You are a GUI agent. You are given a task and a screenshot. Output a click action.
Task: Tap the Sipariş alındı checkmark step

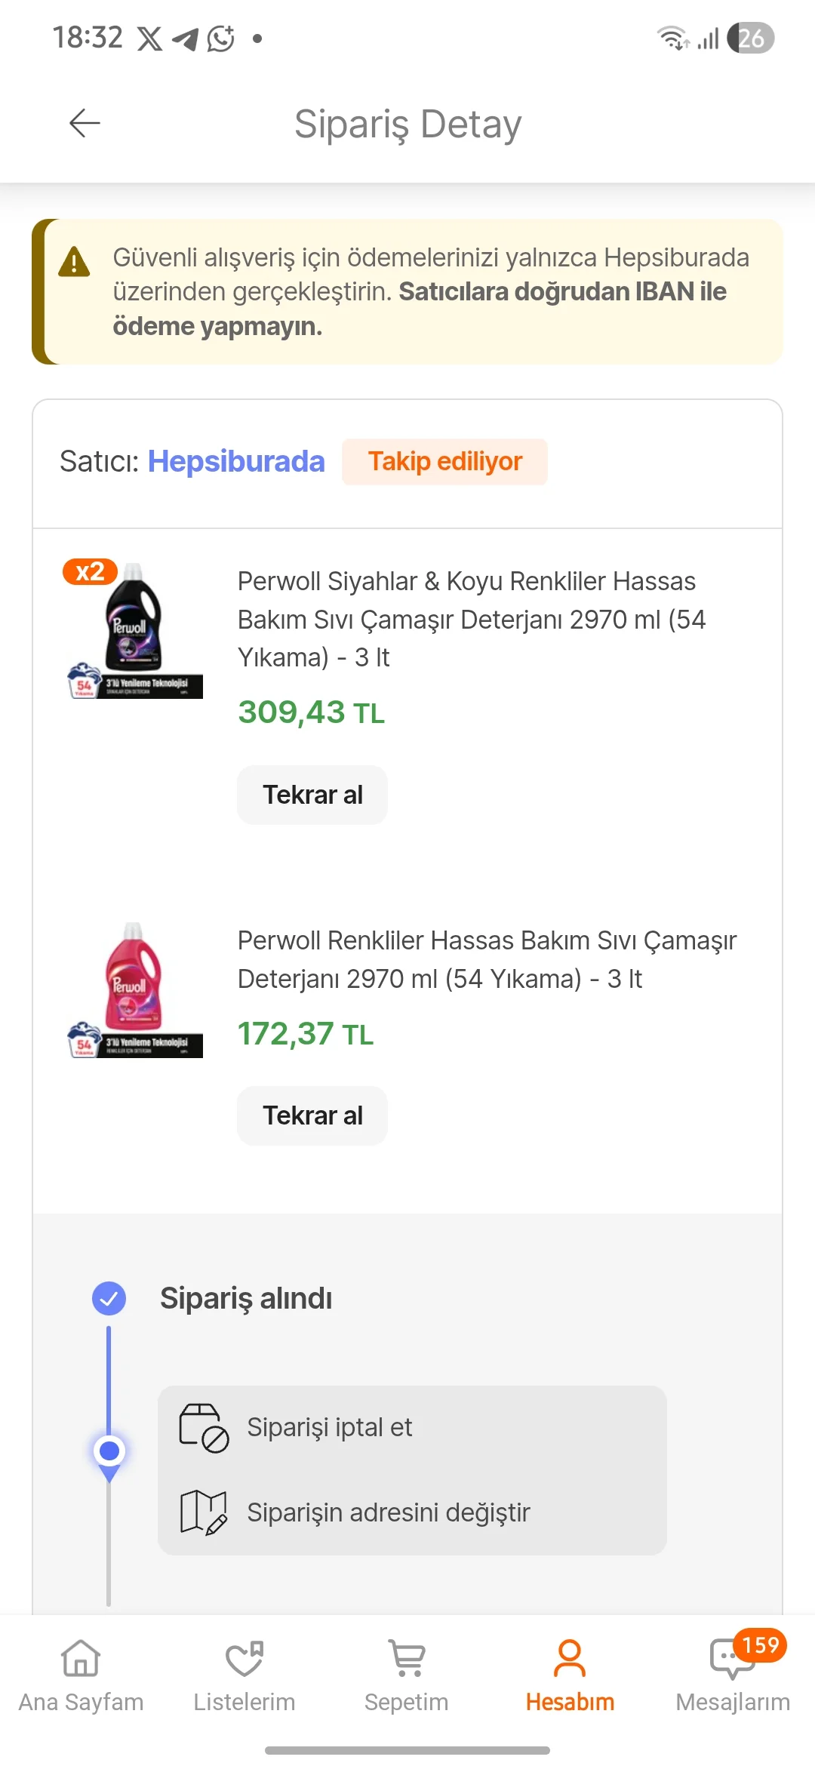click(x=109, y=1298)
